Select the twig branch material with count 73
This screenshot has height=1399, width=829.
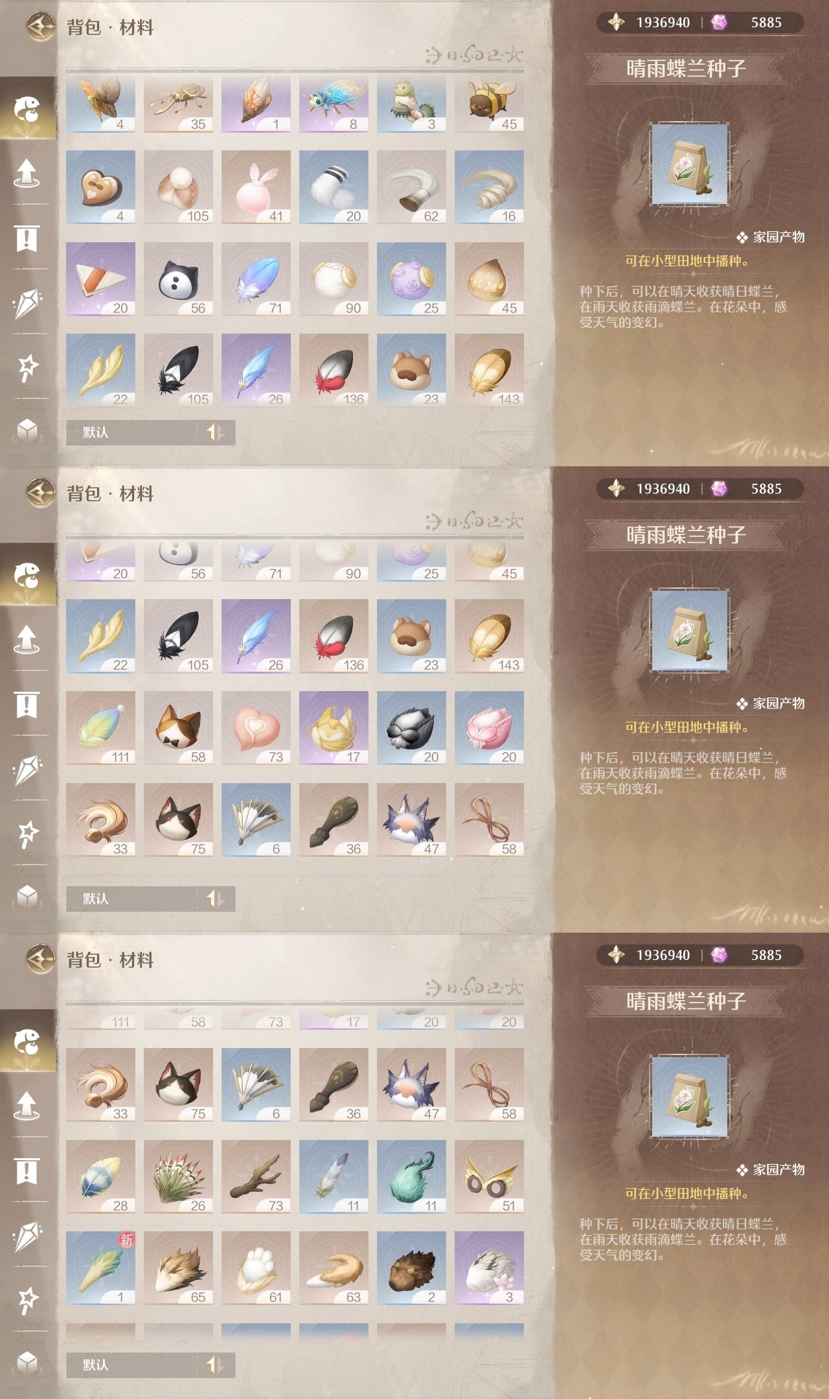(x=256, y=1177)
